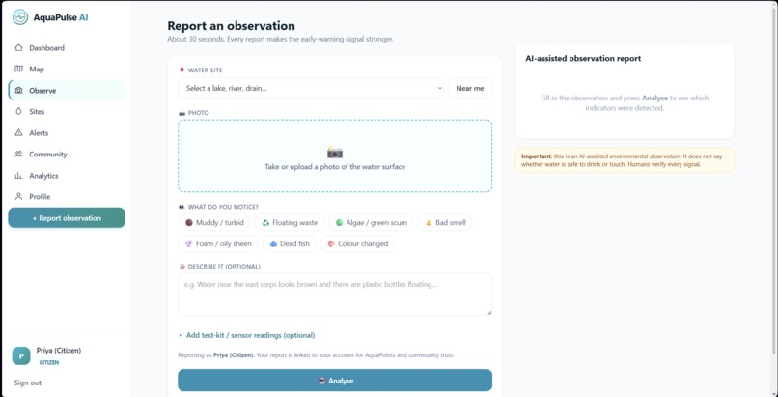Screen dimensions: 778x397
Task: Click the brown Muddy / turbid circle icon
Action: click(x=189, y=223)
